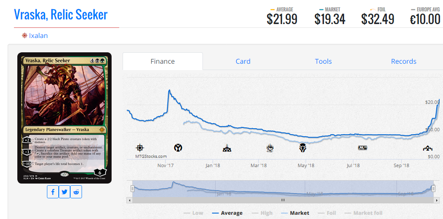Screen dimensions: 443x219
Task: Click the $0.00 y-axis label
Action: [433, 157]
